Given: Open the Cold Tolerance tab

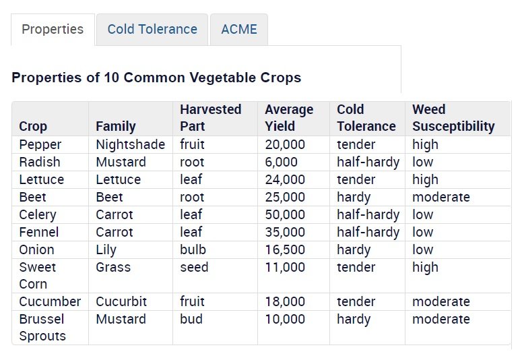Looking at the screenshot, I should (152, 30).
